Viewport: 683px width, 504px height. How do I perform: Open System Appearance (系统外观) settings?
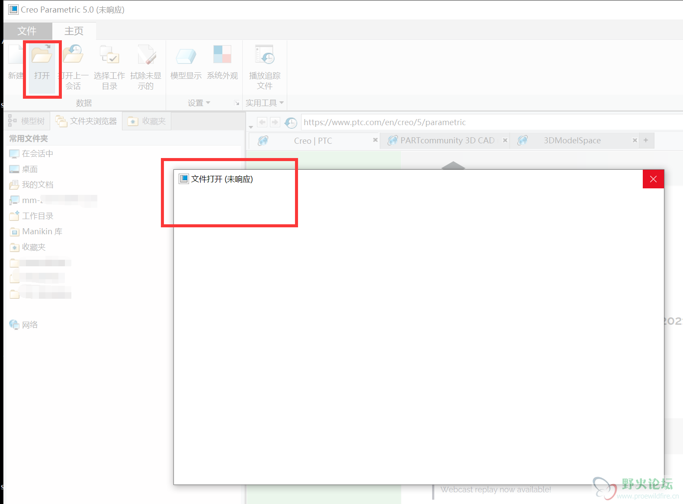[222, 55]
